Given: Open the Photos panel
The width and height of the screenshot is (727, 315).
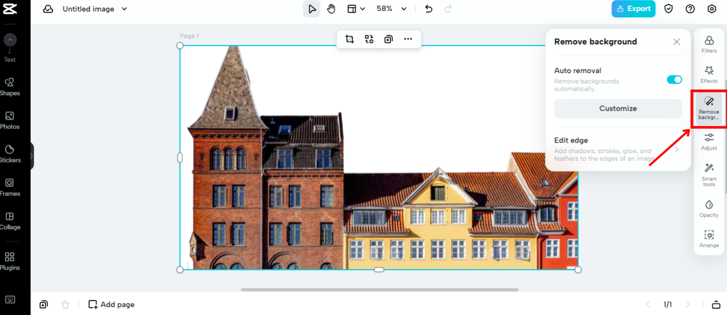Looking at the screenshot, I should pyautogui.click(x=10, y=120).
